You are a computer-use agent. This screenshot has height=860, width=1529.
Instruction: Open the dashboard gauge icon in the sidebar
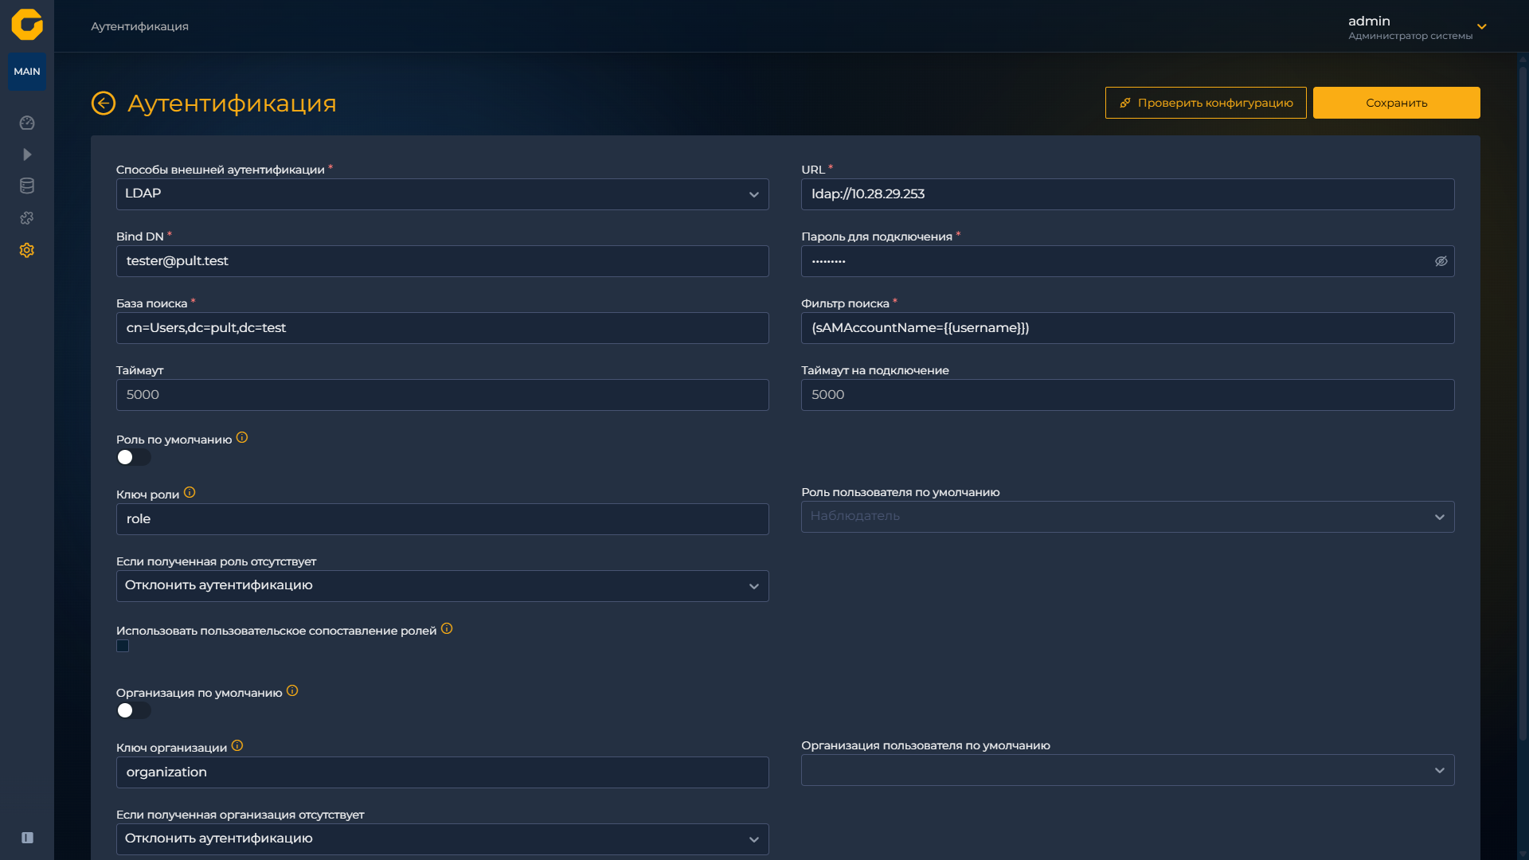click(27, 123)
